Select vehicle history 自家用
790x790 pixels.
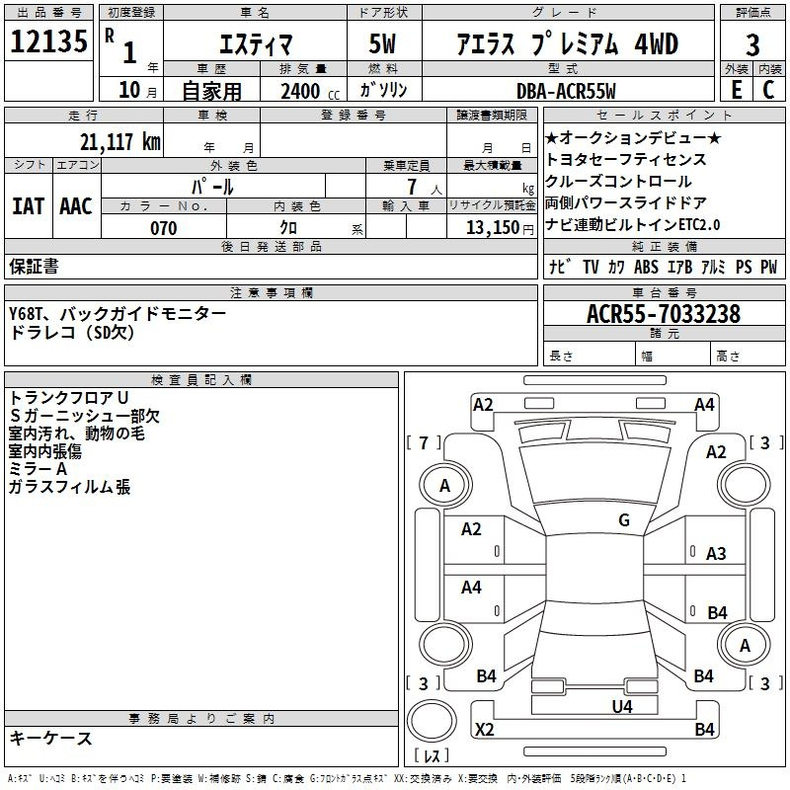tap(211, 91)
